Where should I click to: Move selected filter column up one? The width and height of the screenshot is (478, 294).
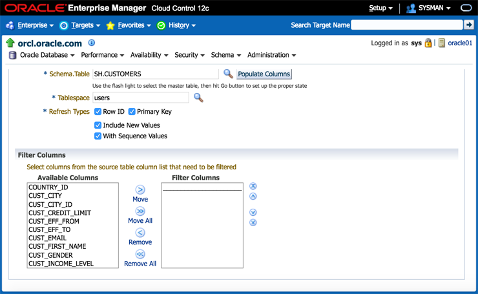click(253, 196)
